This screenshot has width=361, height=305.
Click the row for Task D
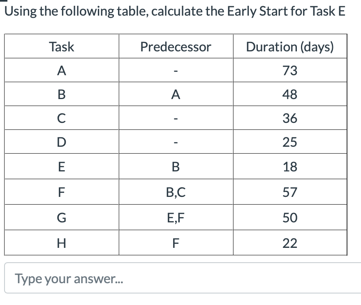(x=61, y=142)
